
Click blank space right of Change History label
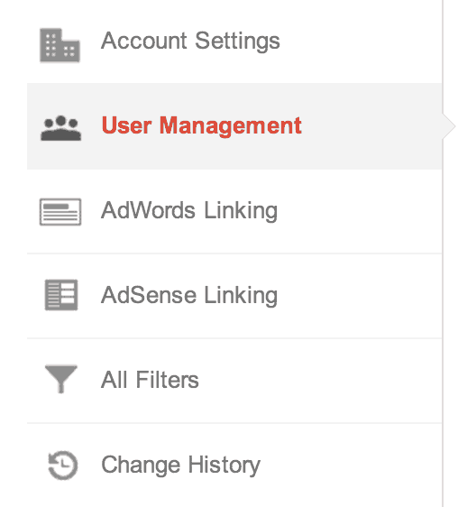coord(351,465)
